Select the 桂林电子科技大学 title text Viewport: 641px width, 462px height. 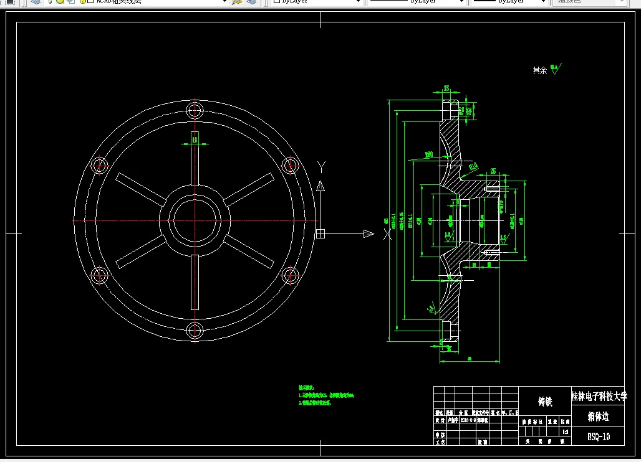[x=599, y=396]
